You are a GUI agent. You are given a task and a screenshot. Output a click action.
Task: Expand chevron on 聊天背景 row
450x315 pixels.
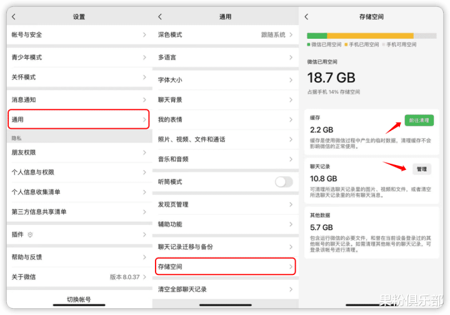coord(291,100)
